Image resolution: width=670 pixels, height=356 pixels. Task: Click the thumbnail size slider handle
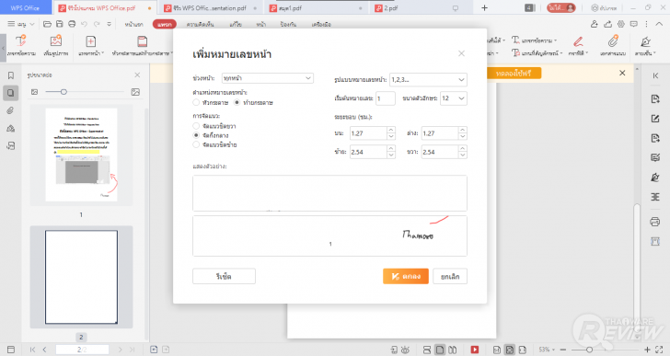(64, 92)
